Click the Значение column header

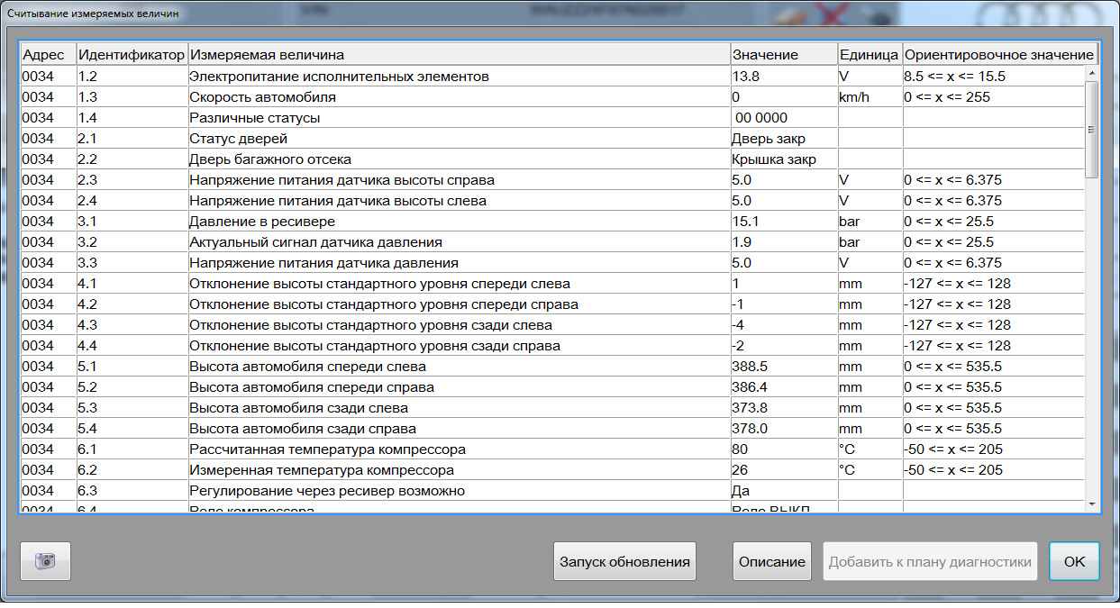(x=784, y=54)
